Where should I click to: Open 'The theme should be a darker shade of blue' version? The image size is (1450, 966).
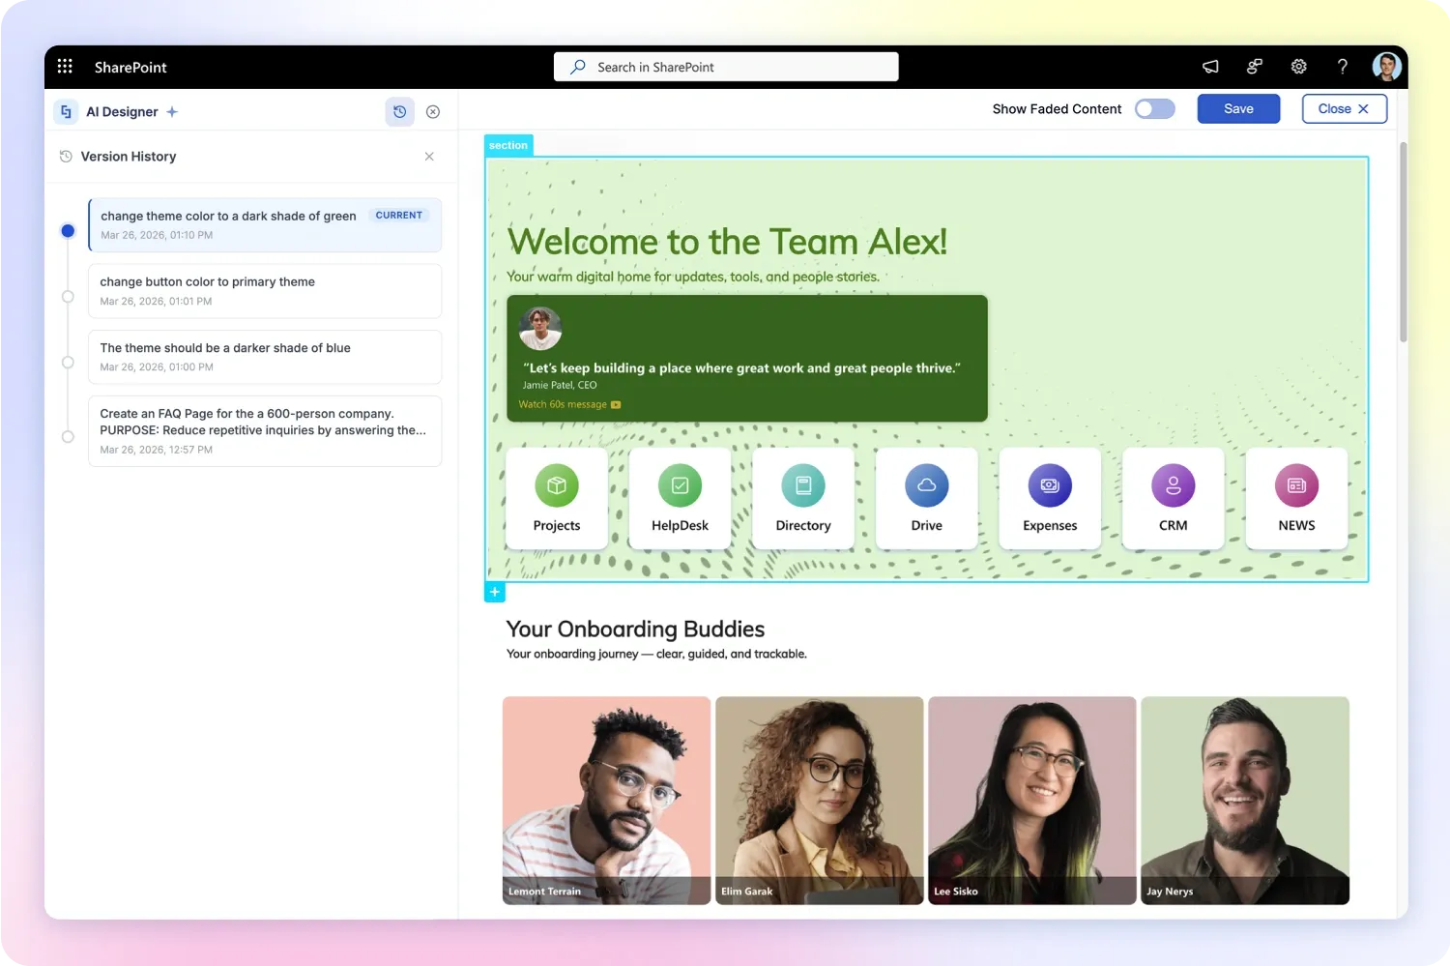pos(265,357)
